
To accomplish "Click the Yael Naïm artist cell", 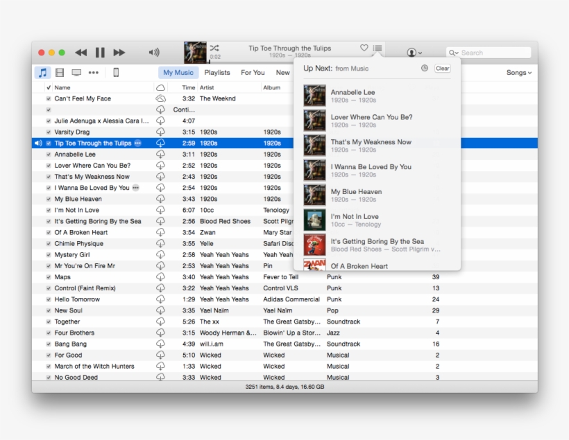I will click(214, 310).
